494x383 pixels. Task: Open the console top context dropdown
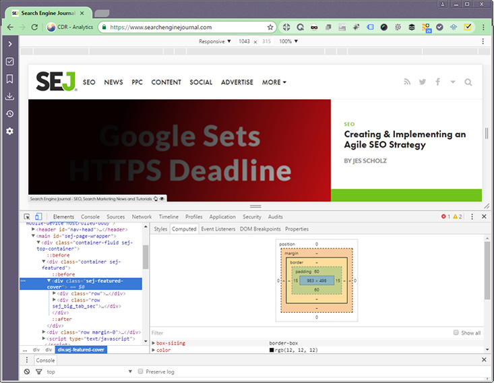pyautogui.click(x=89, y=372)
